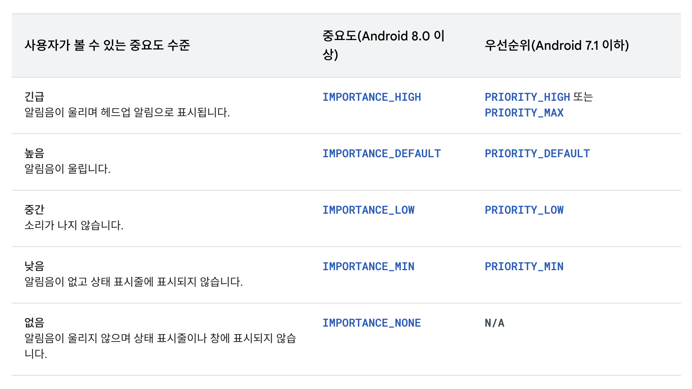Click the 우선순위(Android 7.1 이하) column header
This screenshot has width=692, height=389.
coord(556,45)
